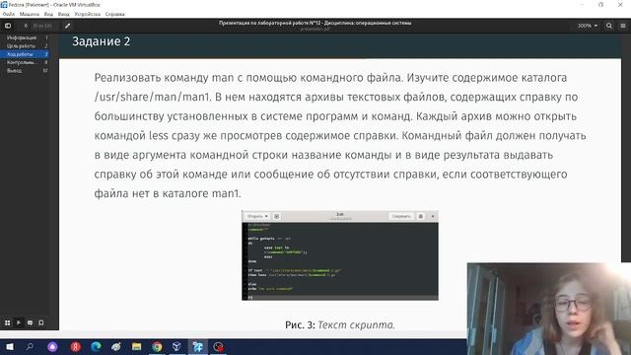Toggle the sidebar panel button in Evince
Screen dimensions: 631x355
tap(8, 26)
